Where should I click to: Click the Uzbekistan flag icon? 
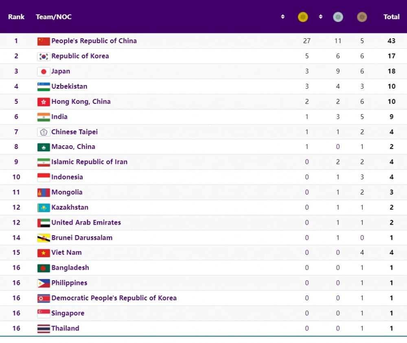44,87
